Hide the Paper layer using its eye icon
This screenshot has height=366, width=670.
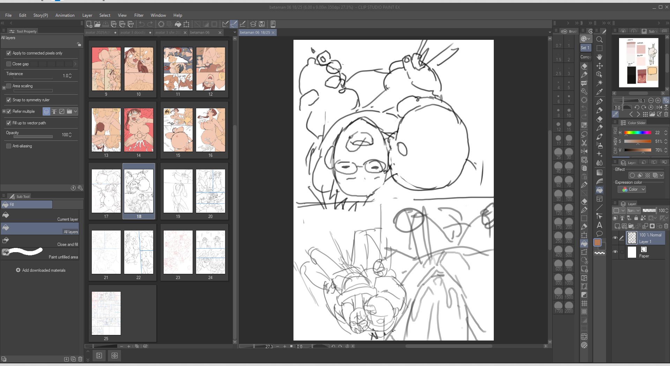pyautogui.click(x=615, y=252)
